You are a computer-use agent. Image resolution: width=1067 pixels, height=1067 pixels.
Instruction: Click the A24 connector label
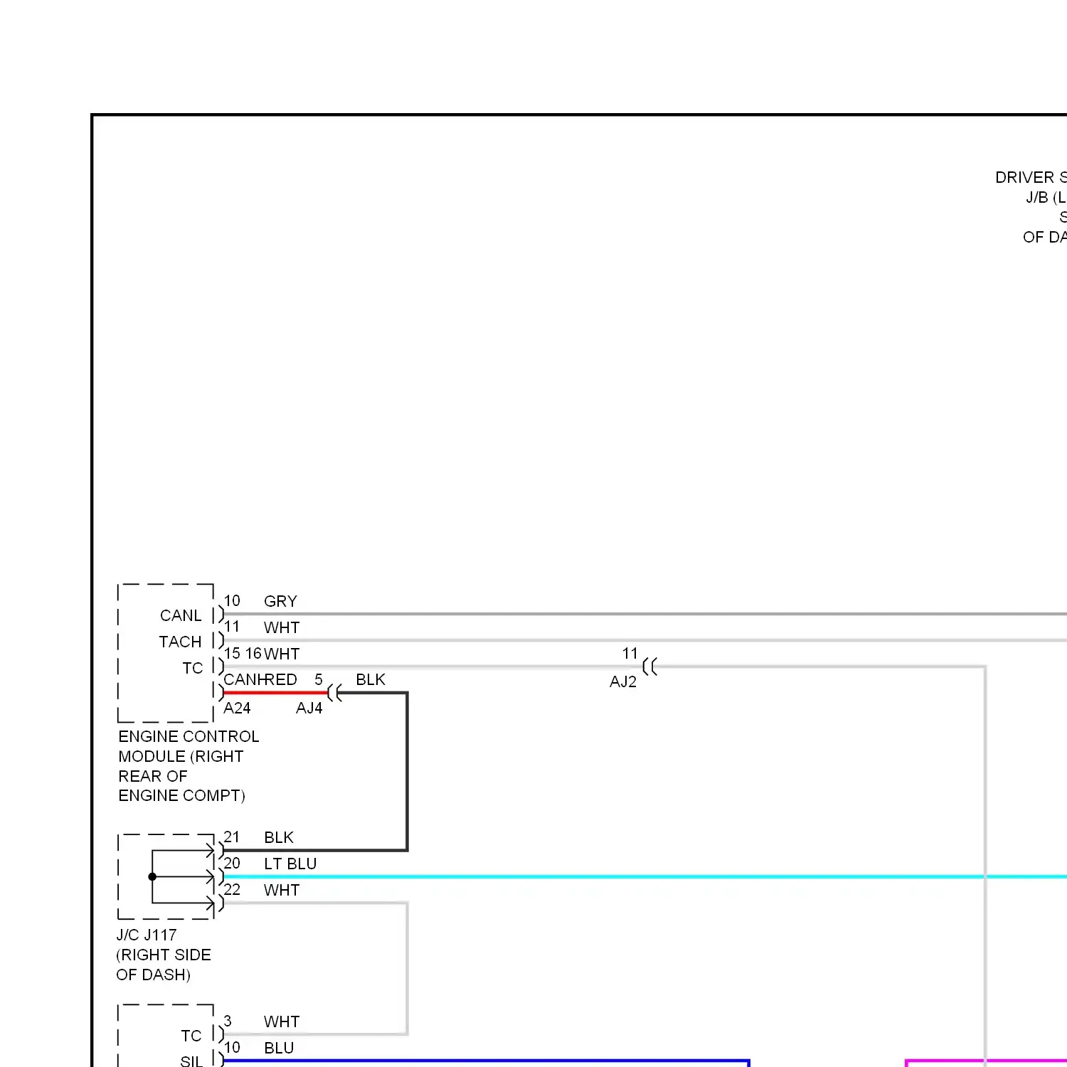[237, 708]
